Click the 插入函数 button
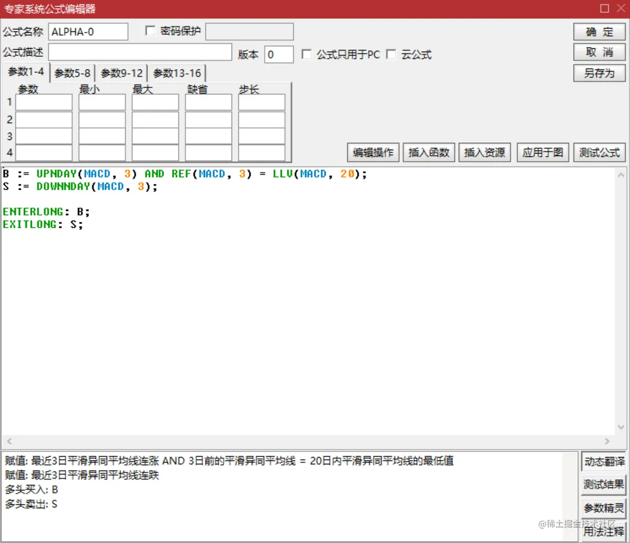The width and height of the screenshot is (630, 543). point(429,153)
